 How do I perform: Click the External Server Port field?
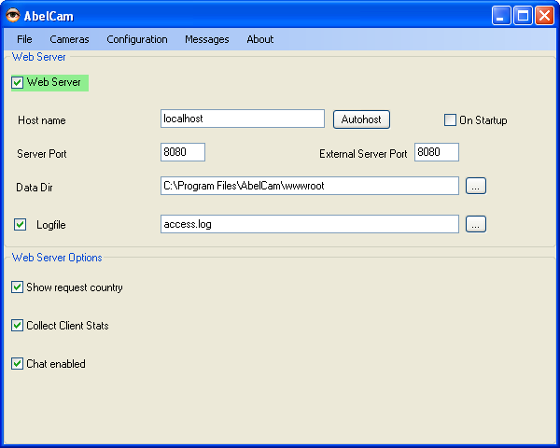[x=437, y=152]
